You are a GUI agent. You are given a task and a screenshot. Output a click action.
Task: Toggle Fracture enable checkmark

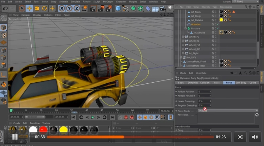click(218, 28)
